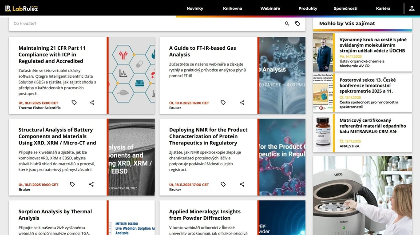Open the Společnosti menu
The image size is (420, 235).
pos(345,8)
